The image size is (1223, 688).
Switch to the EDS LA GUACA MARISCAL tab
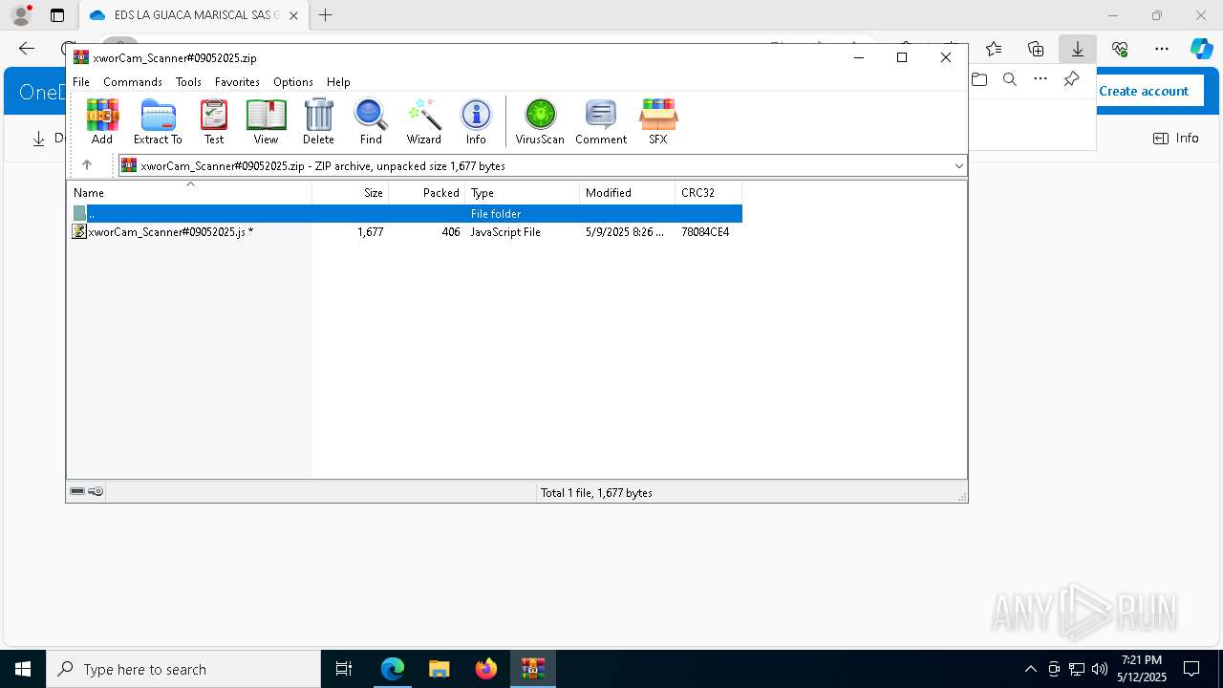coord(195,15)
